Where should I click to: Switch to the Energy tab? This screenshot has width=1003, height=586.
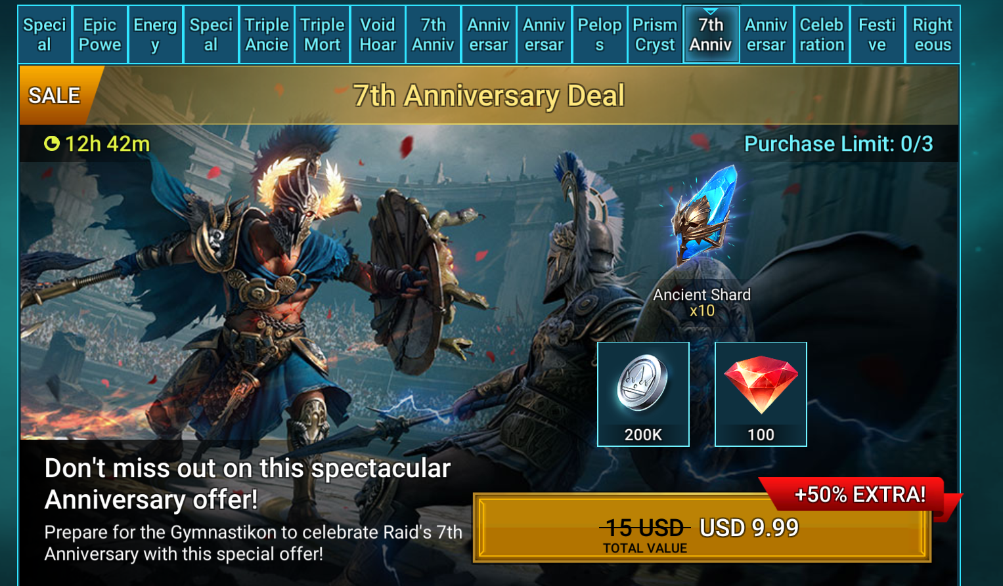[155, 35]
